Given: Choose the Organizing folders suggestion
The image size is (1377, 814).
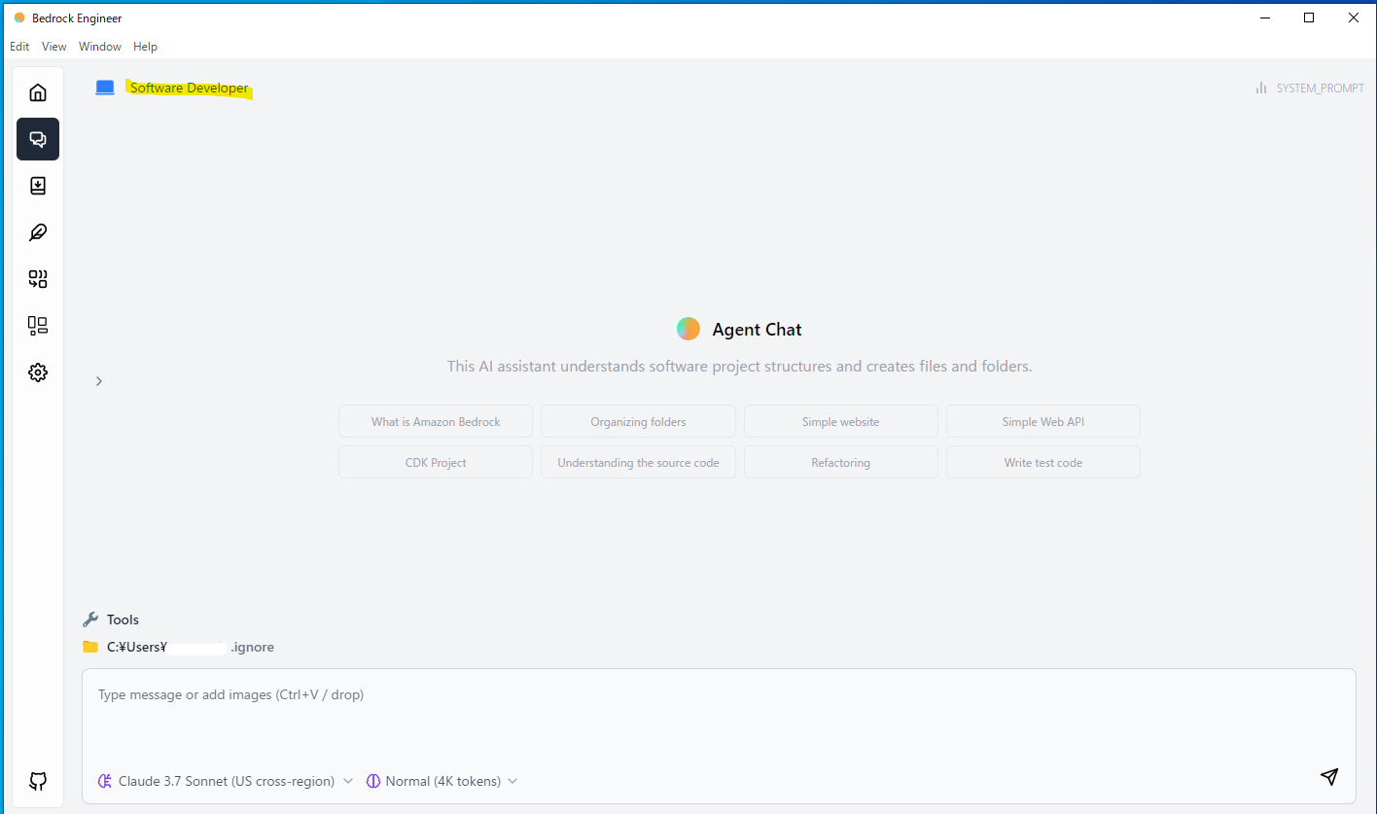Looking at the screenshot, I should [638, 421].
